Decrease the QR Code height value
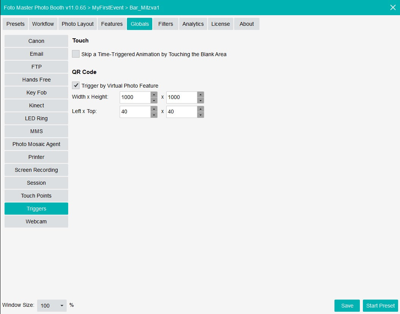The height and width of the screenshot is (314, 400). click(200, 100)
